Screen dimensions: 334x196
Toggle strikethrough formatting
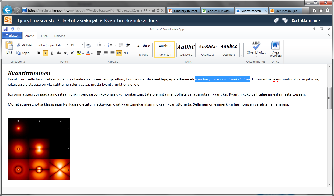pos(59,53)
